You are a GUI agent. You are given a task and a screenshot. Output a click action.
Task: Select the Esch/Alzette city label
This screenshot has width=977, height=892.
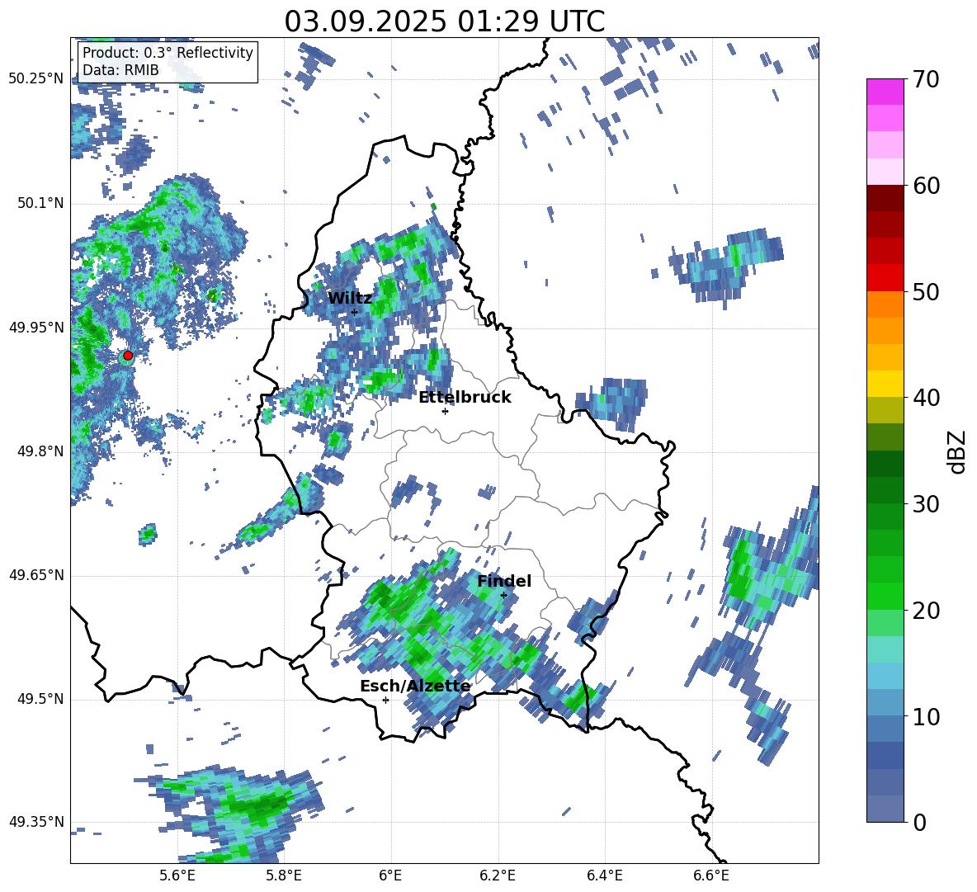pos(415,686)
